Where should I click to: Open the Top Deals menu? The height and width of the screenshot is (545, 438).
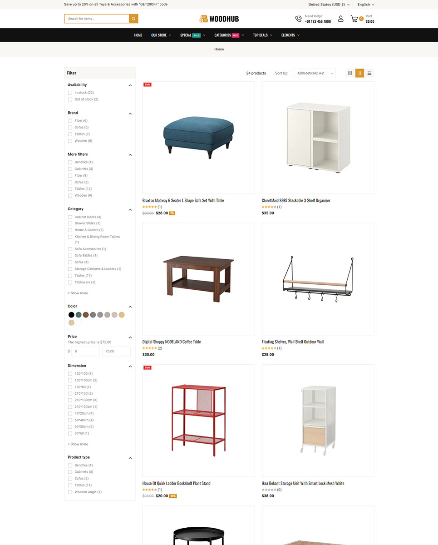[262, 35]
